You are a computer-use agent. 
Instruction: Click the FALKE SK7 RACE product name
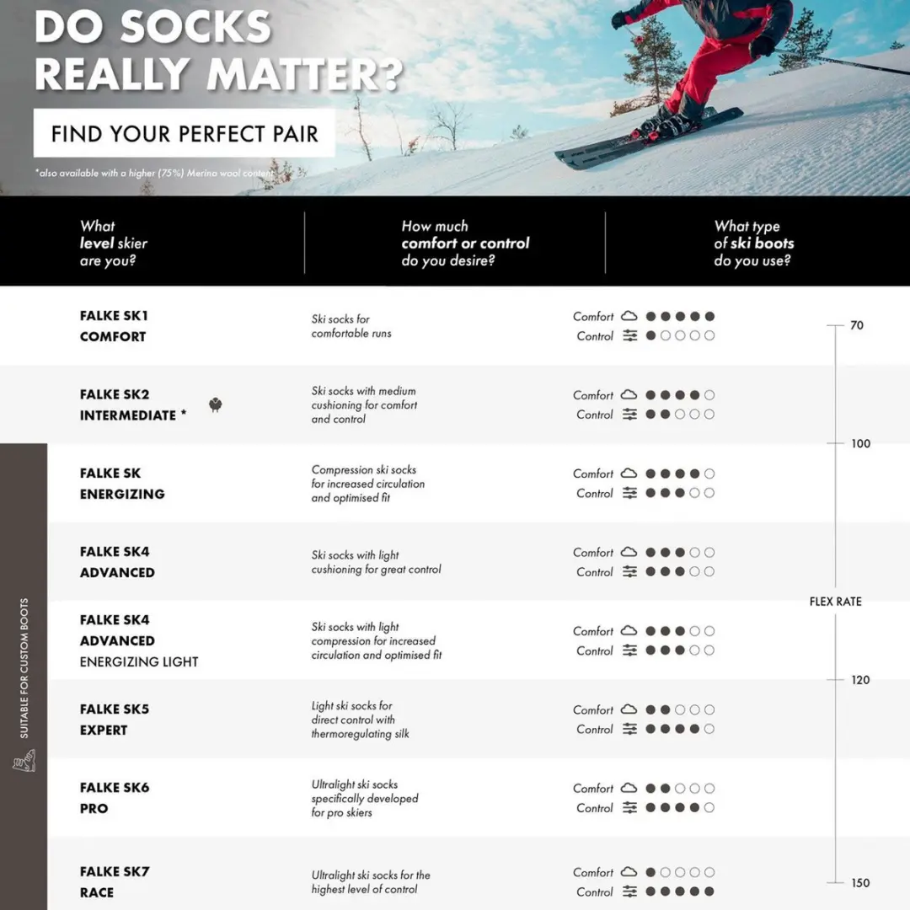[x=115, y=882]
